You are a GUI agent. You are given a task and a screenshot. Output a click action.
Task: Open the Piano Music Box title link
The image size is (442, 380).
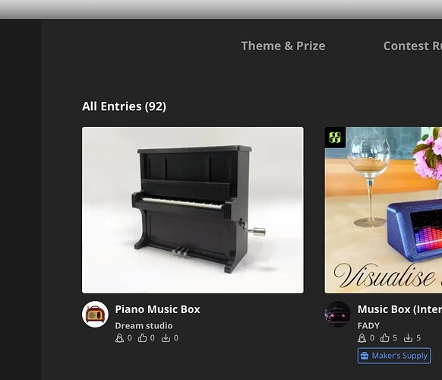click(x=157, y=309)
